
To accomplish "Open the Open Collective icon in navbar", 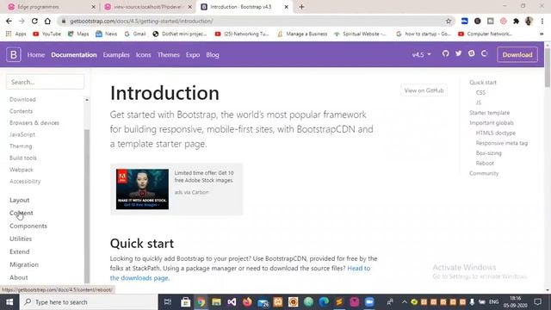I will pos(484,53).
